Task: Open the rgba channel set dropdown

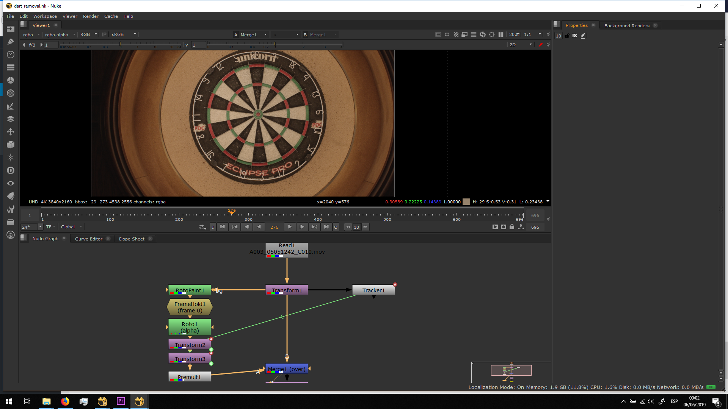Action: pos(31,34)
